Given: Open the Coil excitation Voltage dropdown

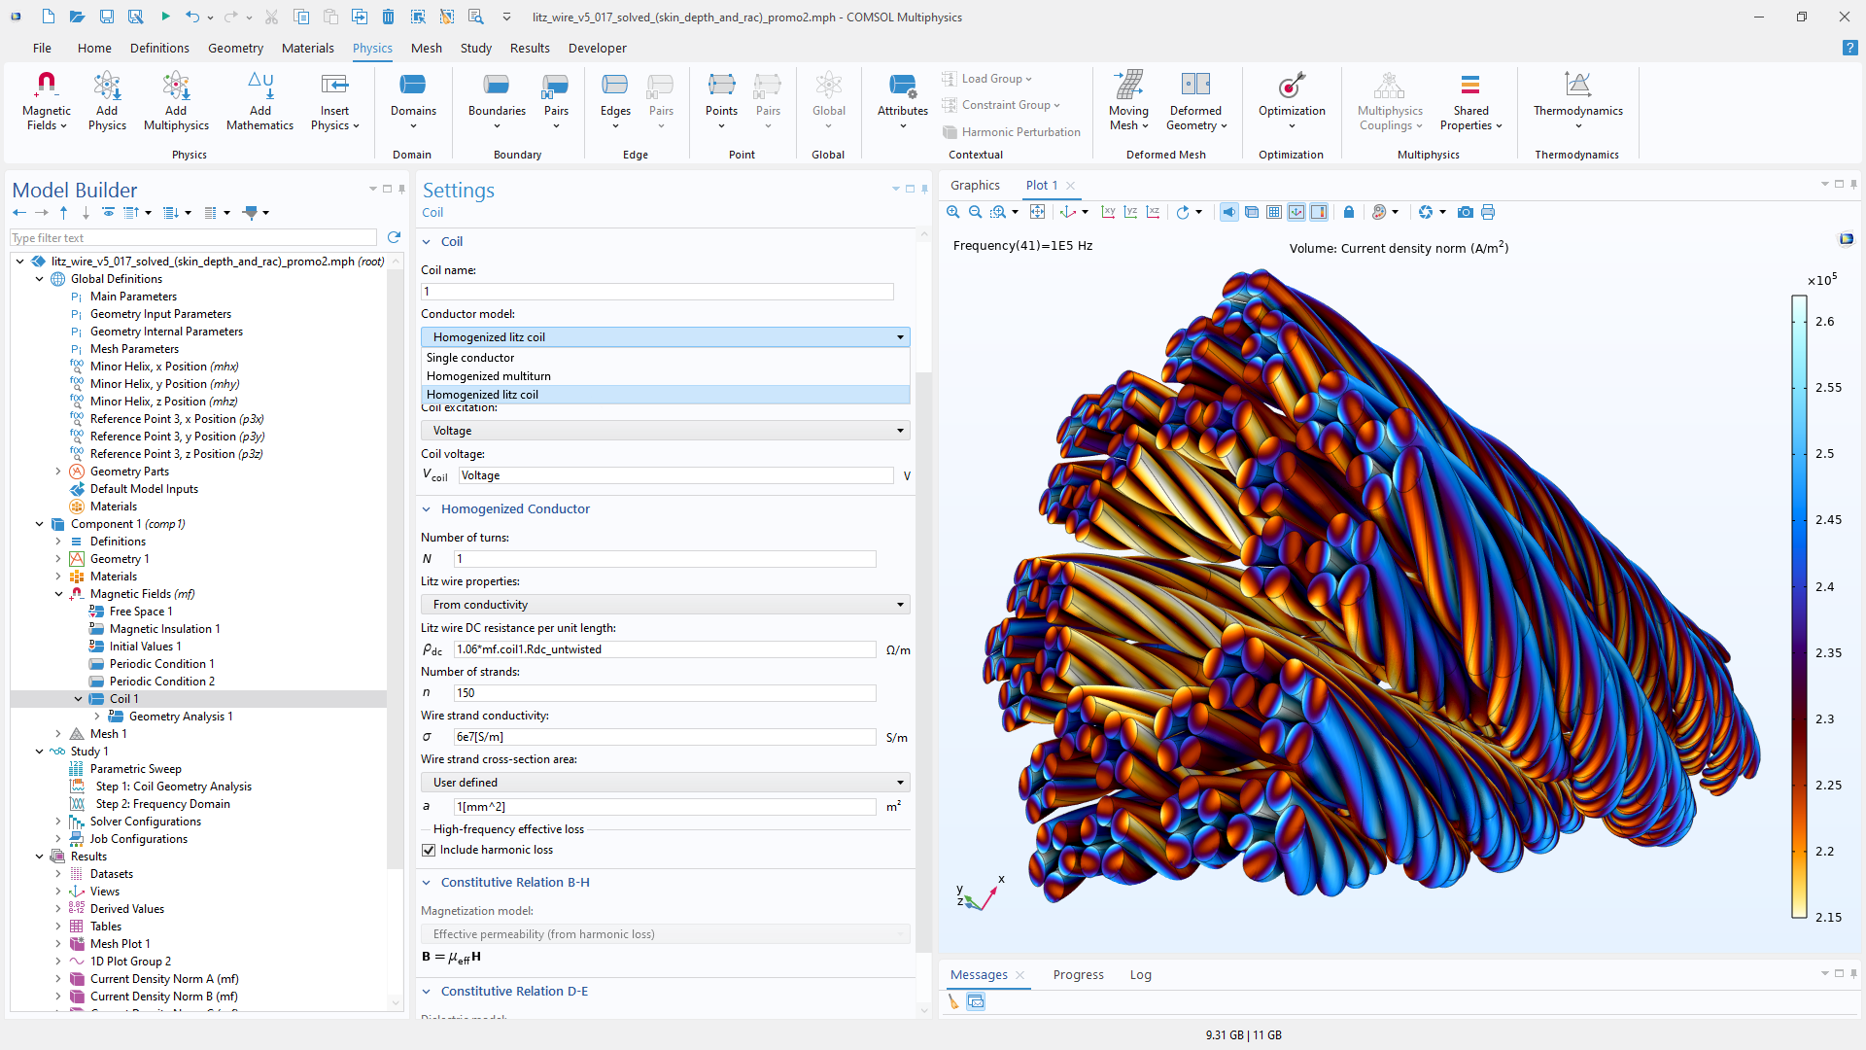Looking at the screenshot, I should (x=665, y=431).
